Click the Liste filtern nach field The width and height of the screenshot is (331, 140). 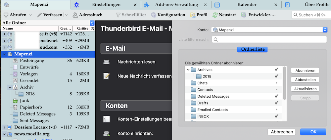tap(269, 39)
